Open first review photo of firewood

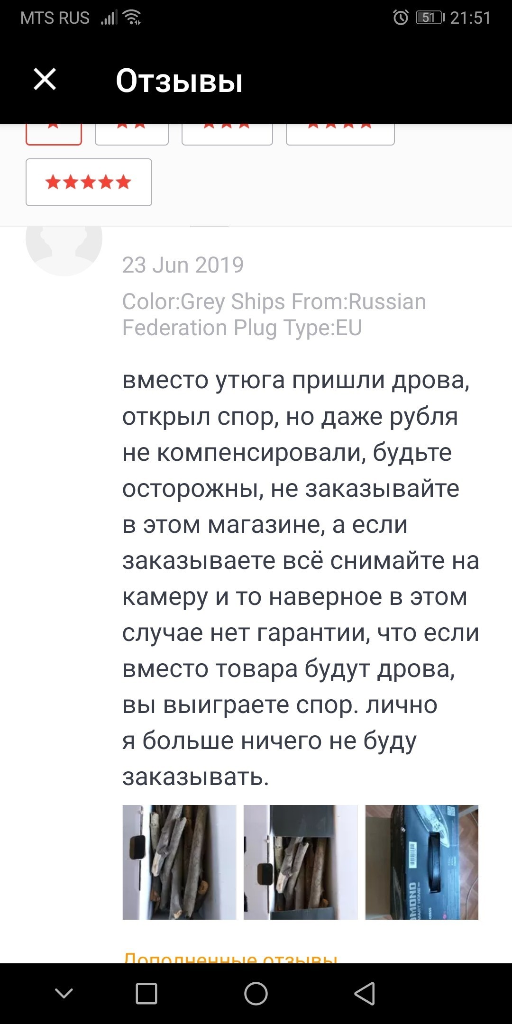[179, 862]
